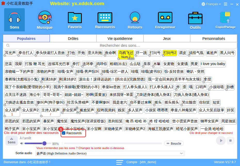Image resolution: width=240 pixels, height=166 pixels.
Task: Play the 黑人问号 sound
Action: point(227,53)
